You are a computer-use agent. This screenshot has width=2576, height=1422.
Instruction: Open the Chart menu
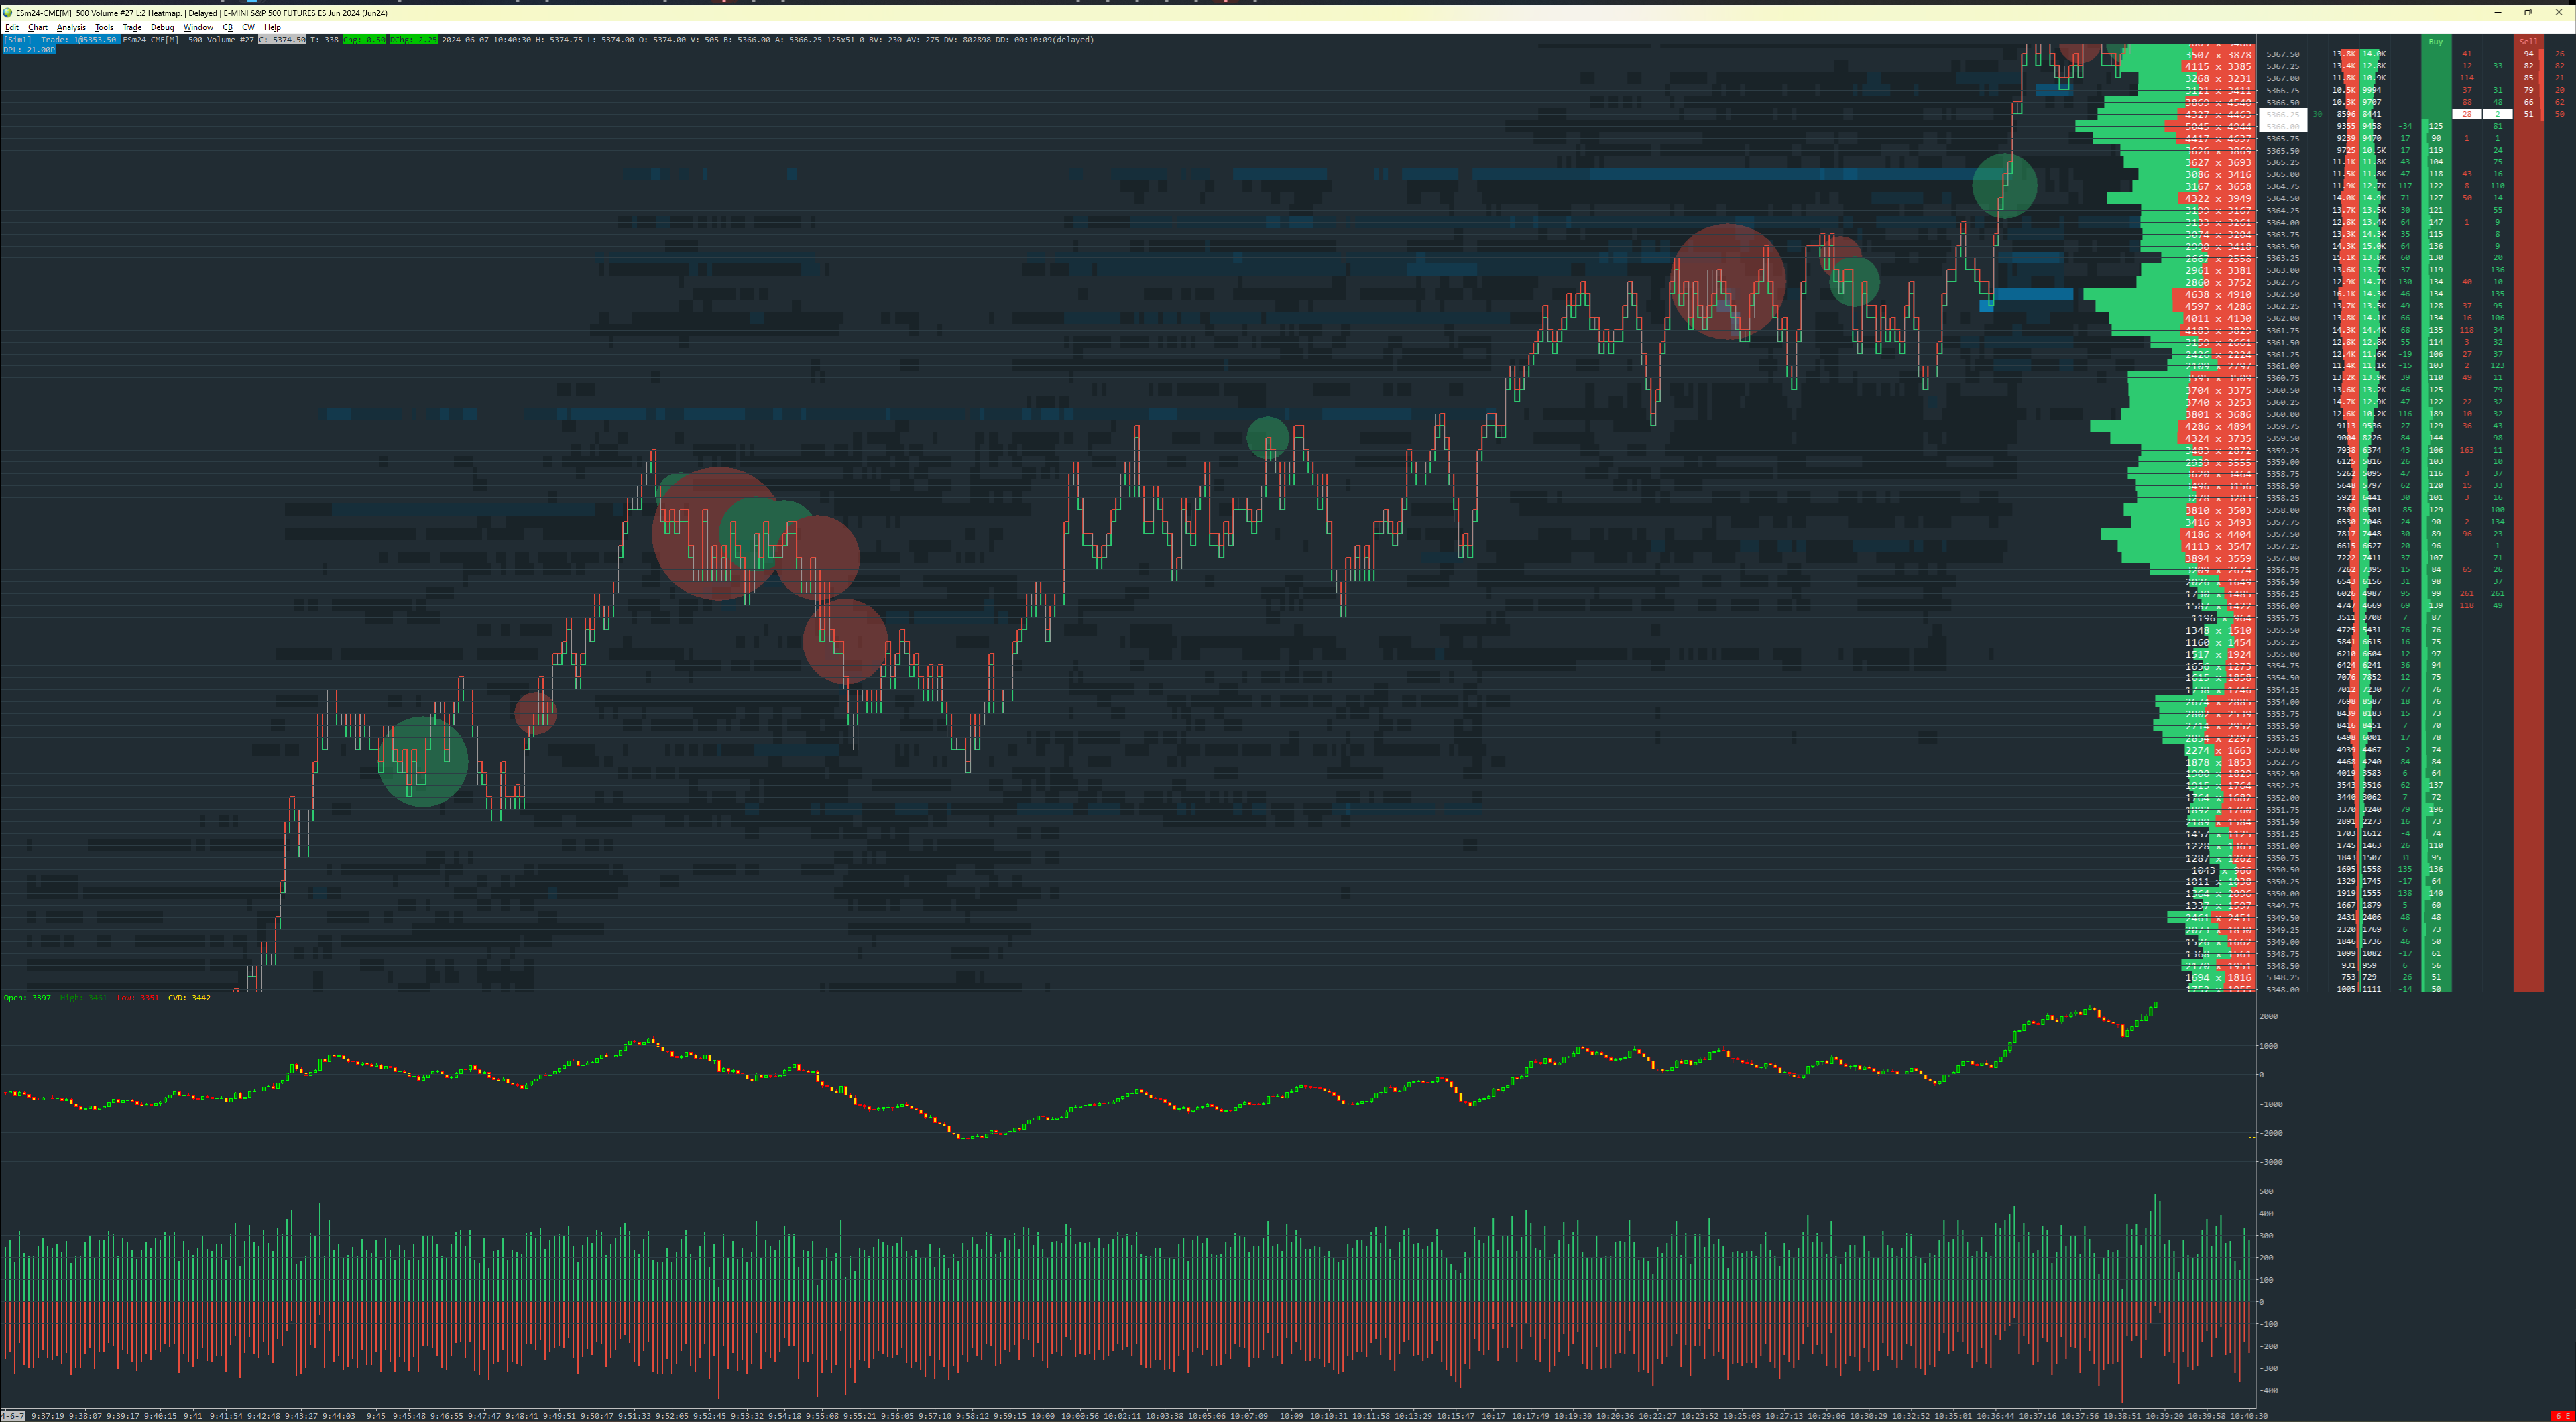(38, 28)
